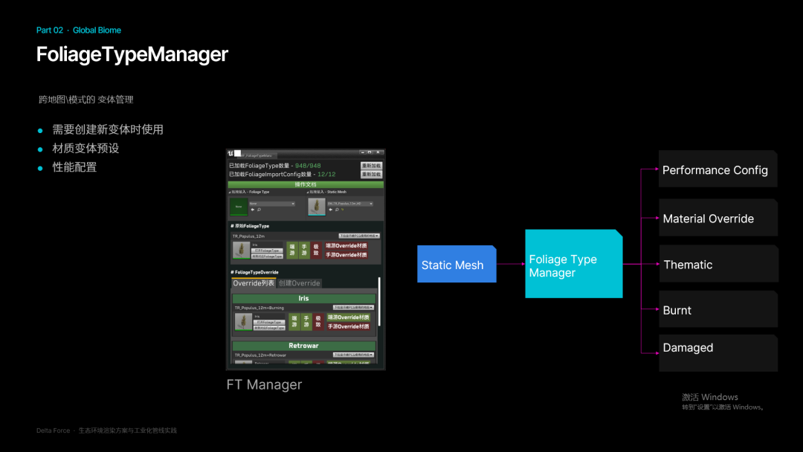Click the browse magnifier icon under Static Mesh input

click(x=337, y=210)
